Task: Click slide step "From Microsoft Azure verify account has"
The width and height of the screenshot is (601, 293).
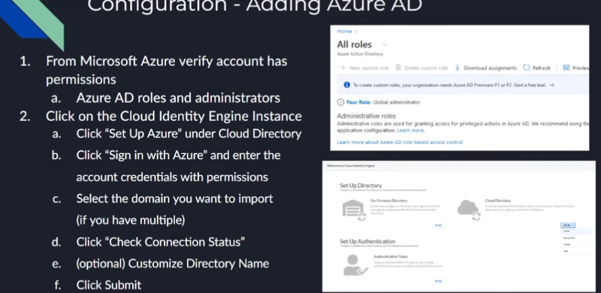Action: pos(167,61)
